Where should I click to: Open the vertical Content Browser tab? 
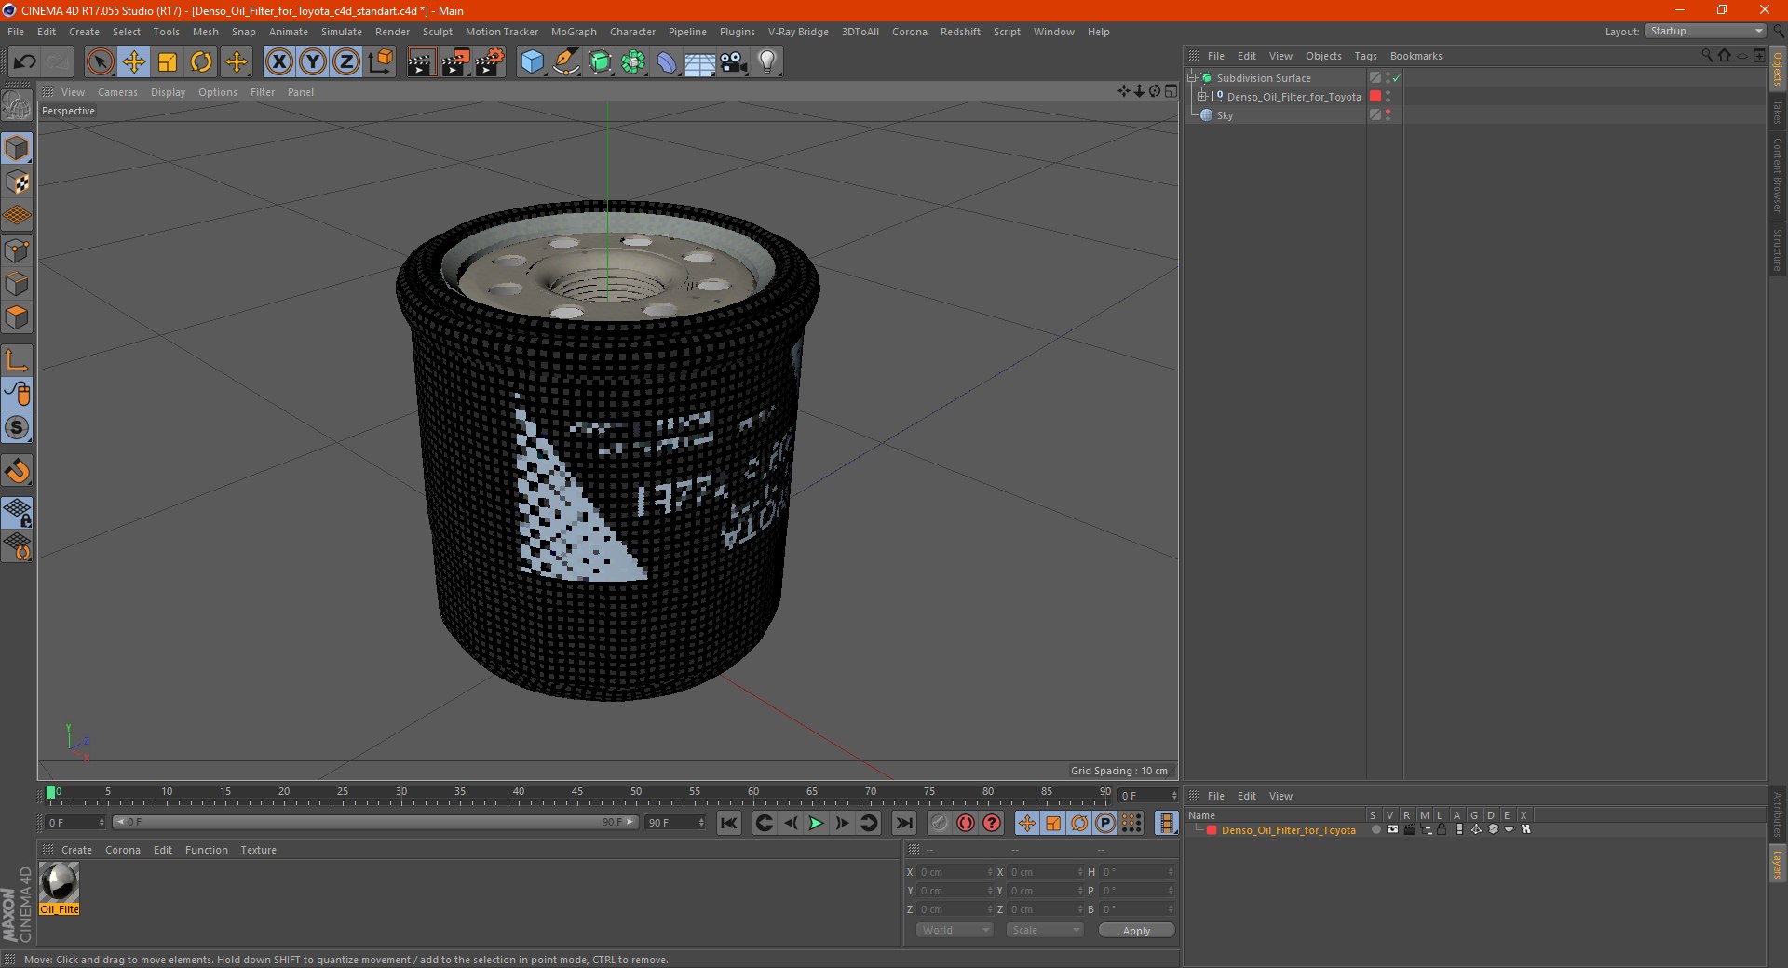click(1778, 175)
